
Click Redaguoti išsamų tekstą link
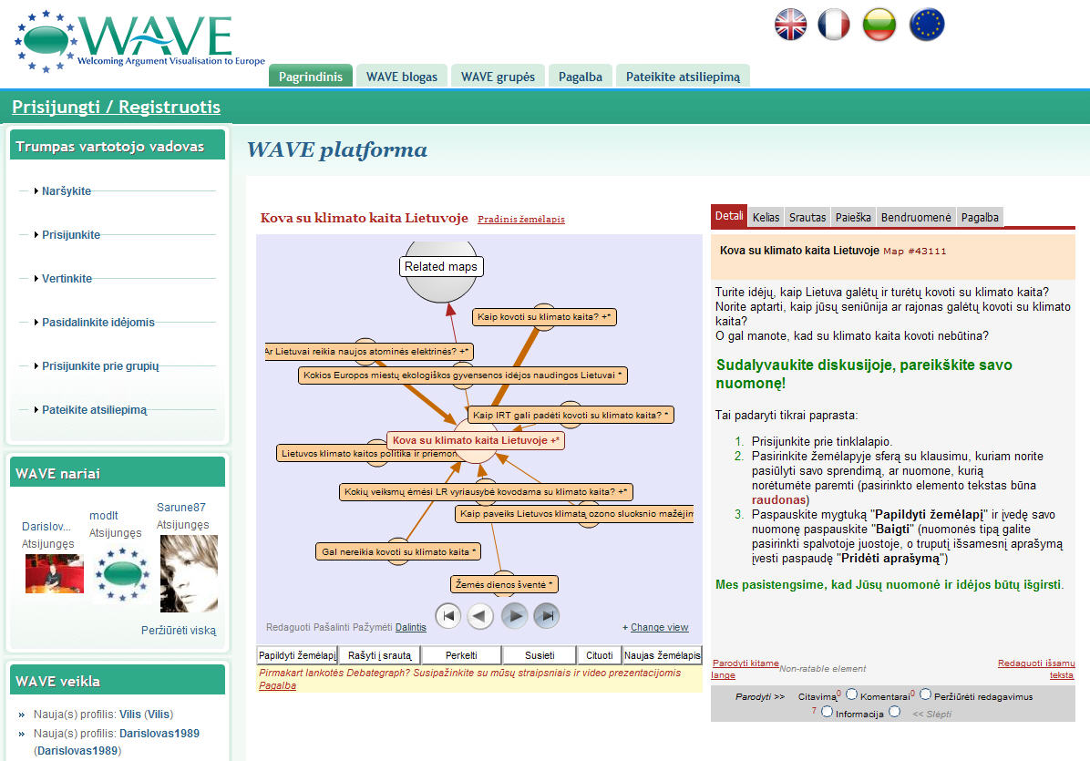tap(1036, 669)
